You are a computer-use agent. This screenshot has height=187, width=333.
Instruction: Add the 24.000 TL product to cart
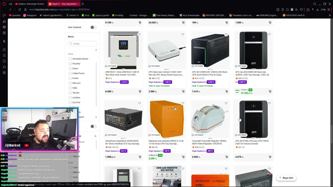pos(183,23)
